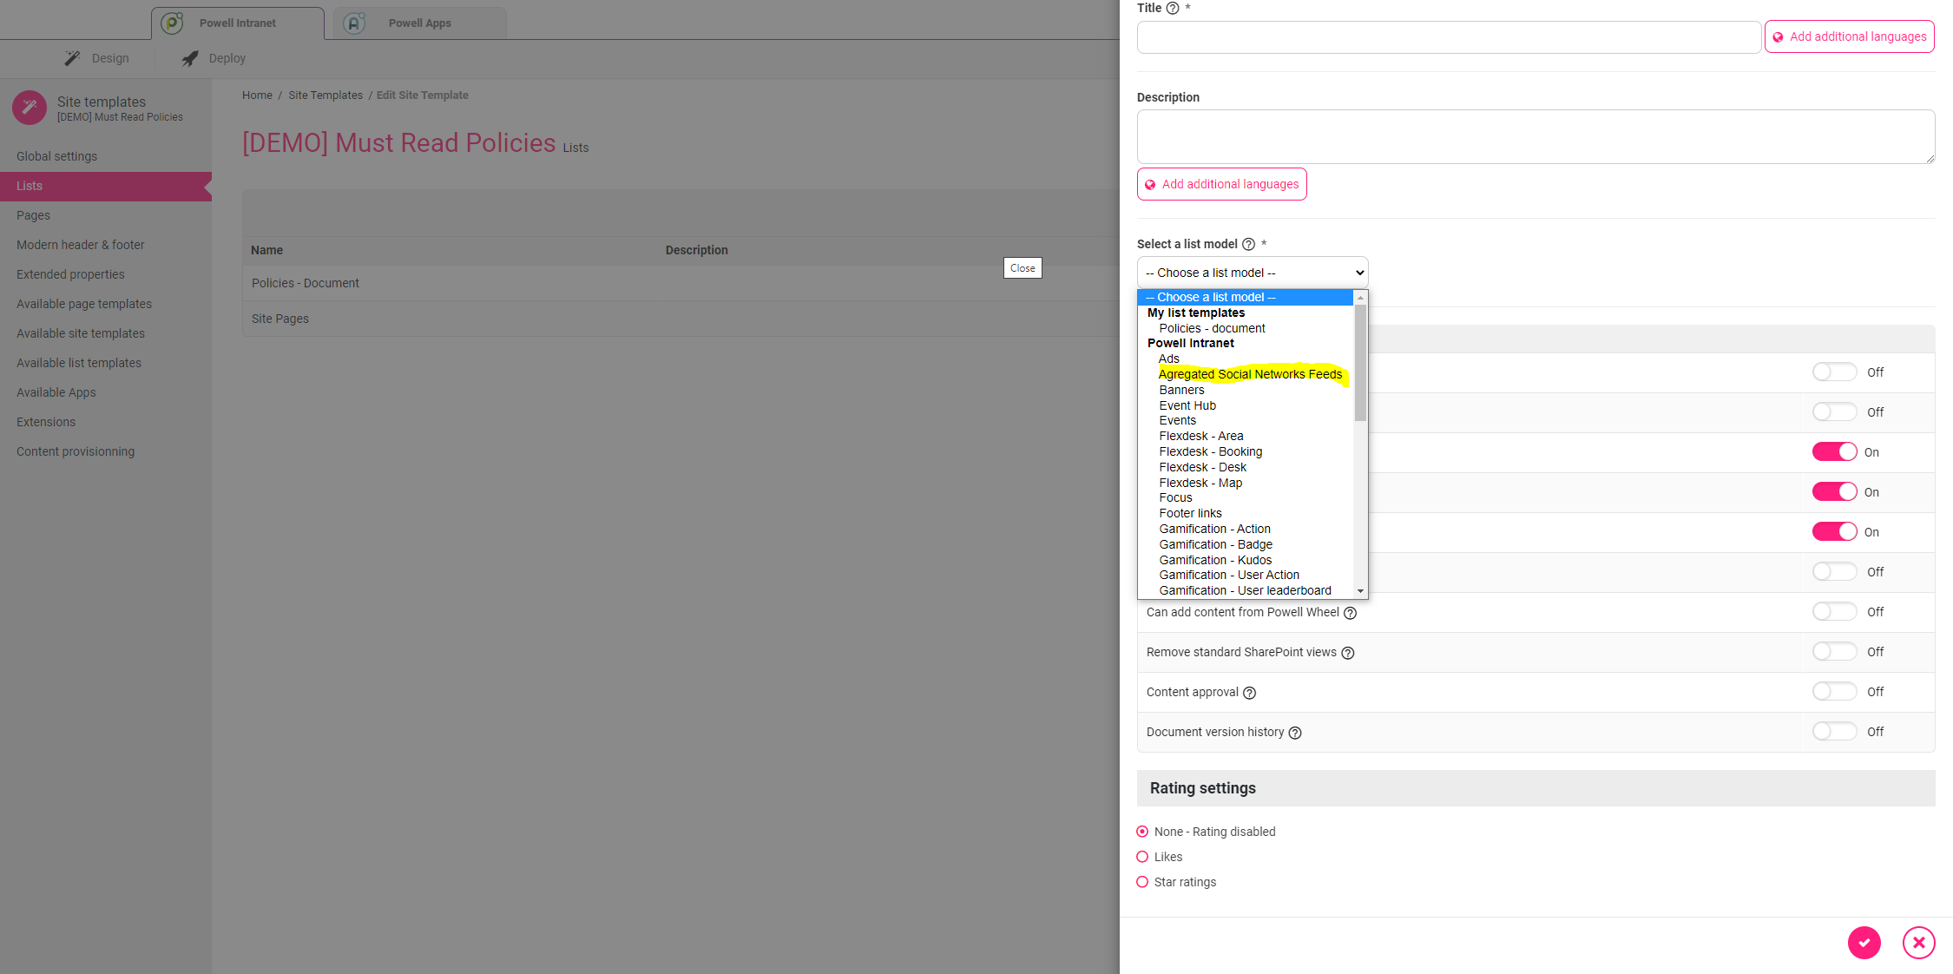Open the Pages sidebar item
This screenshot has width=1953, height=974.
coord(33,215)
